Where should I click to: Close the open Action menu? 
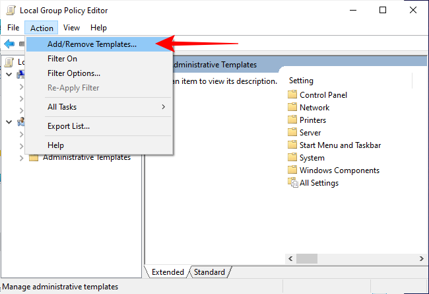(x=42, y=28)
